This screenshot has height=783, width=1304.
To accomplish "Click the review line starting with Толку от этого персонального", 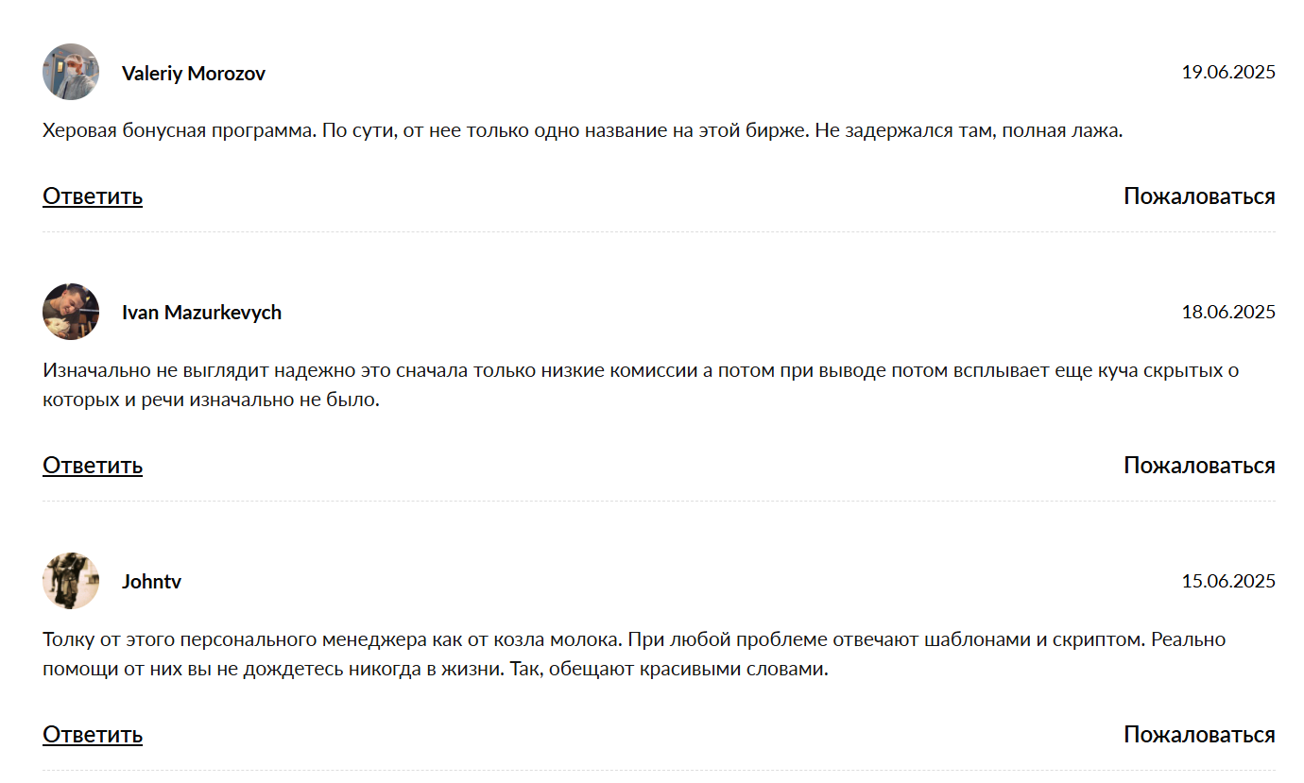I will 634,639.
